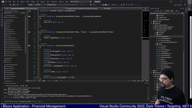This screenshot has height=108, width=192.
Task: Collapse the Tables folder node
Action: point(155,44)
